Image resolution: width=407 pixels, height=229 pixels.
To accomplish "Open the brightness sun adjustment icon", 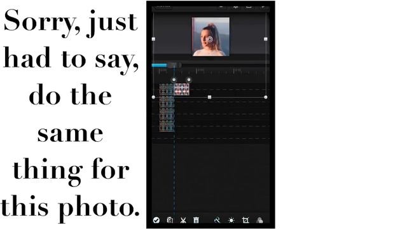I will click(x=231, y=221).
